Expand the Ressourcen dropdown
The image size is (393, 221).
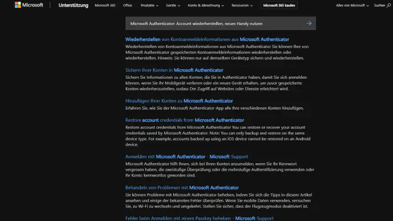click(242, 5)
